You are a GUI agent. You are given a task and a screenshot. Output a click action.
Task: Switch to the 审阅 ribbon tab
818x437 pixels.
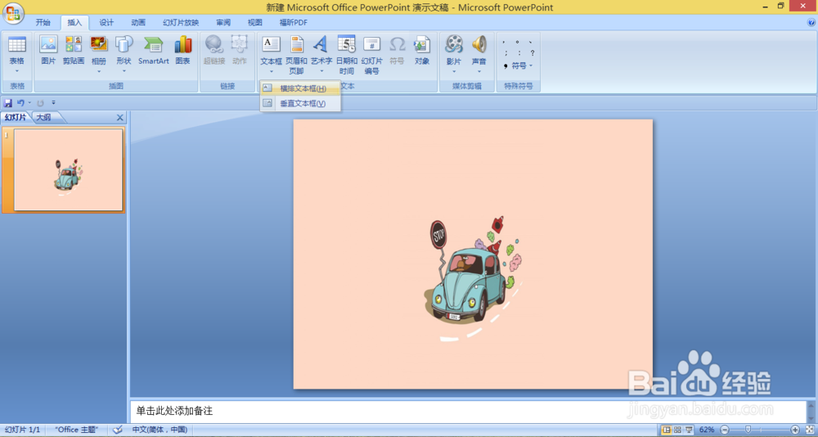tap(223, 22)
